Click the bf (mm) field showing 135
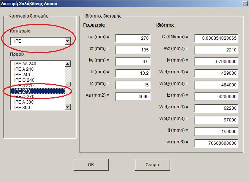 point(133,50)
